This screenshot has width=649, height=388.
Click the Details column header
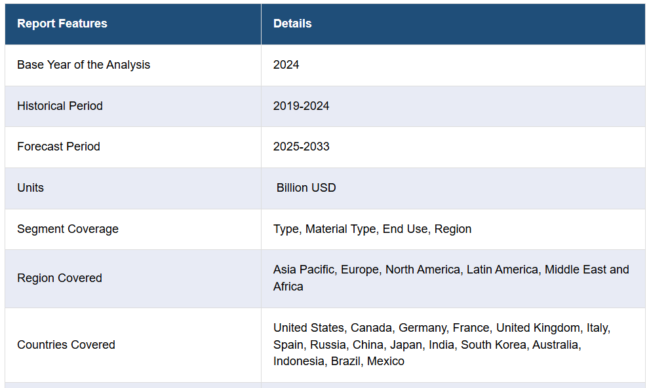pyautogui.click(x=292, y=24)
